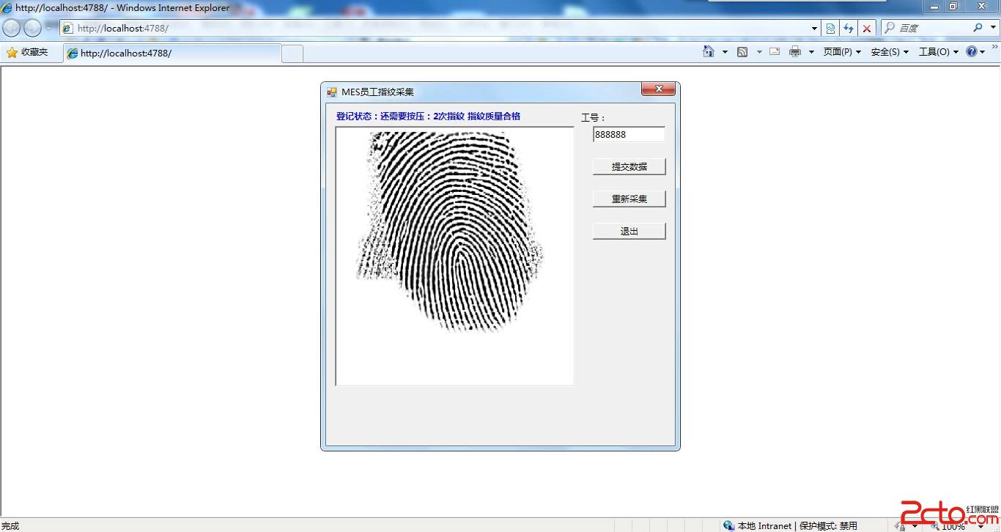Image resolution: width=1001 pixels, height=532 pixels.
Task: Click the captured fingerprint image
Action: click(455, 256)
